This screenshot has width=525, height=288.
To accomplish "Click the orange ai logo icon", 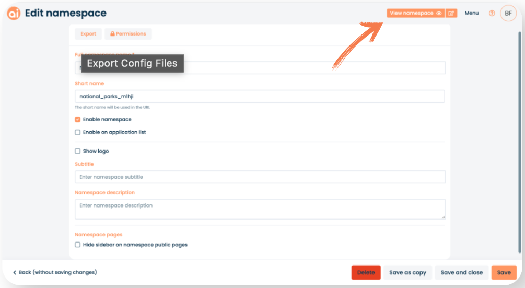I will point(14,14).
